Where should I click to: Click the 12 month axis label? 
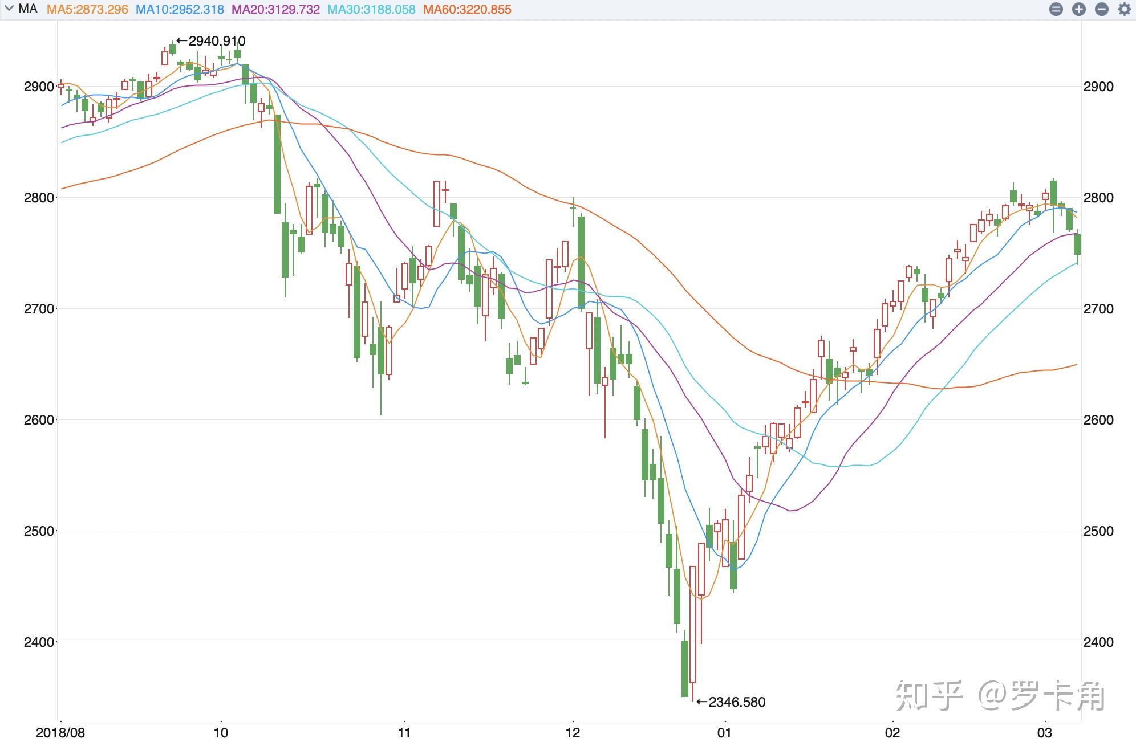[573, 732]
